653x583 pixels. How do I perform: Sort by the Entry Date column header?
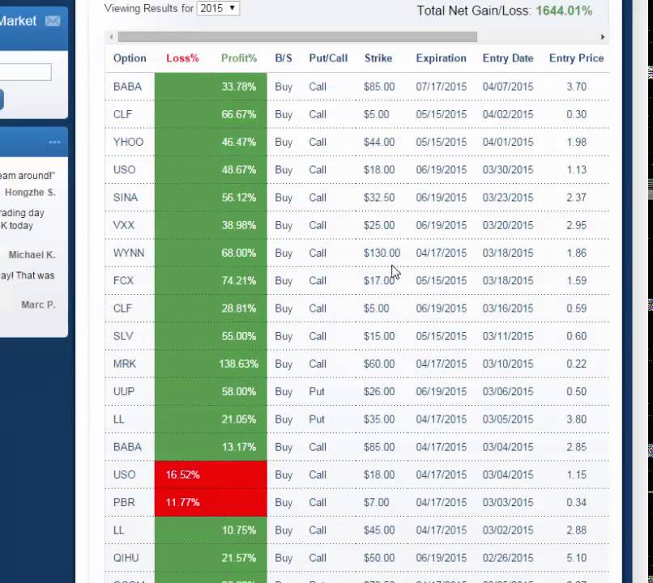click(508, 58)
